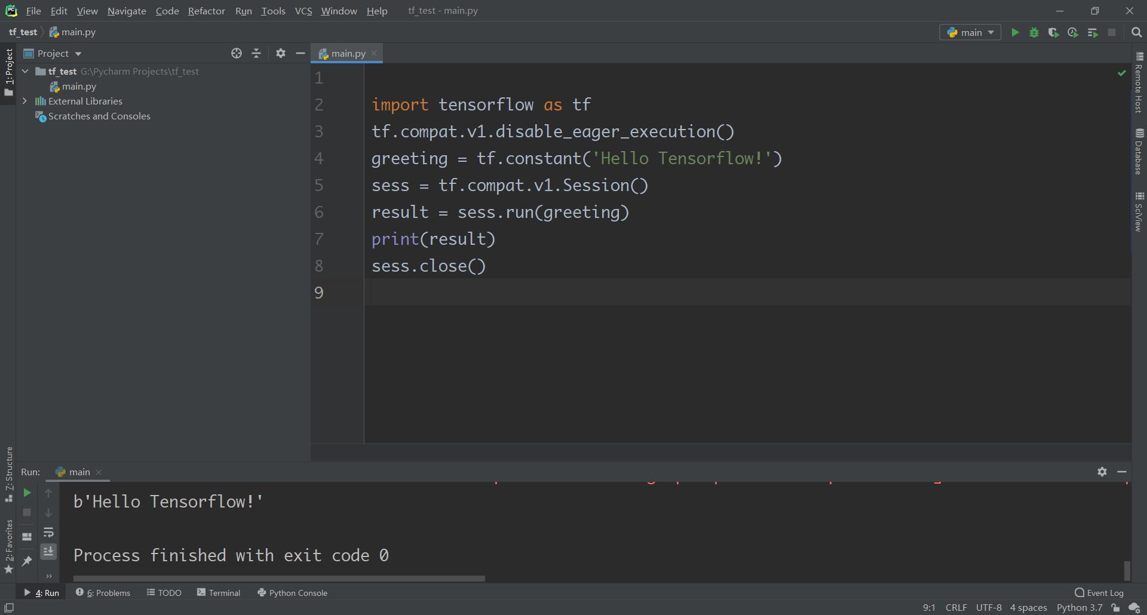1147x615 pixels.
Task: Close the main run tab
Action: coord(99,472)
